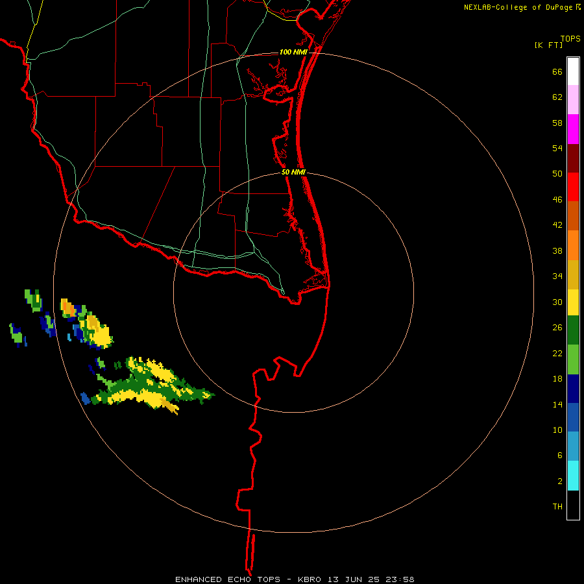
Task: Click the medium blue legend swatch near 10
Action: (573, 417)
